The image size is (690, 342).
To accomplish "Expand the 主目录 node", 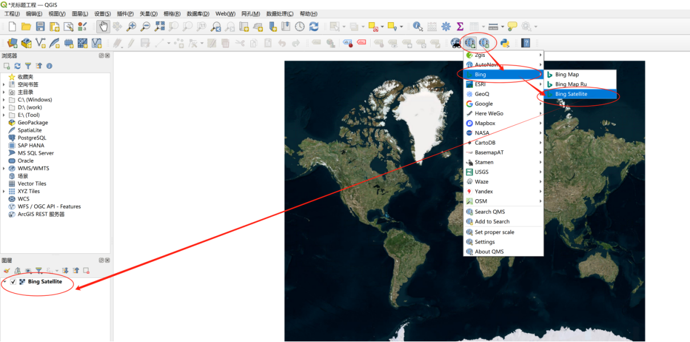I will point(3,92).
